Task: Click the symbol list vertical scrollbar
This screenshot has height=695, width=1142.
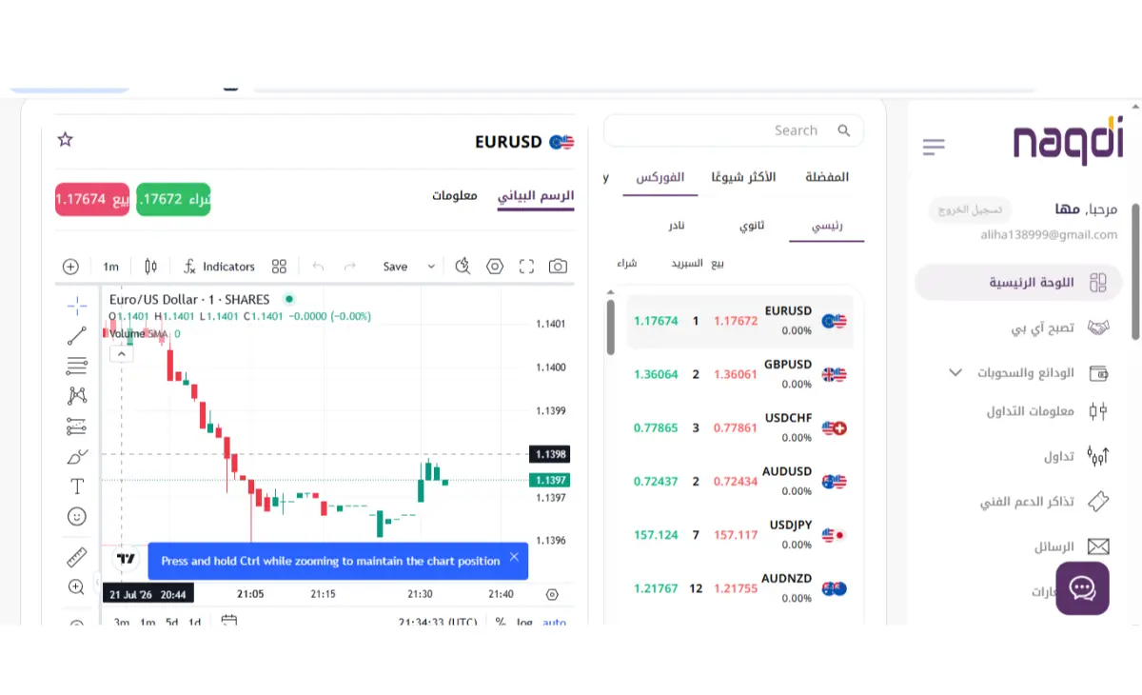Action: [611, 328]
